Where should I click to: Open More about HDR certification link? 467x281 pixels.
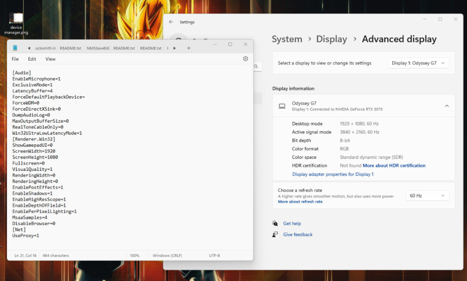click(x=394, y=166)
